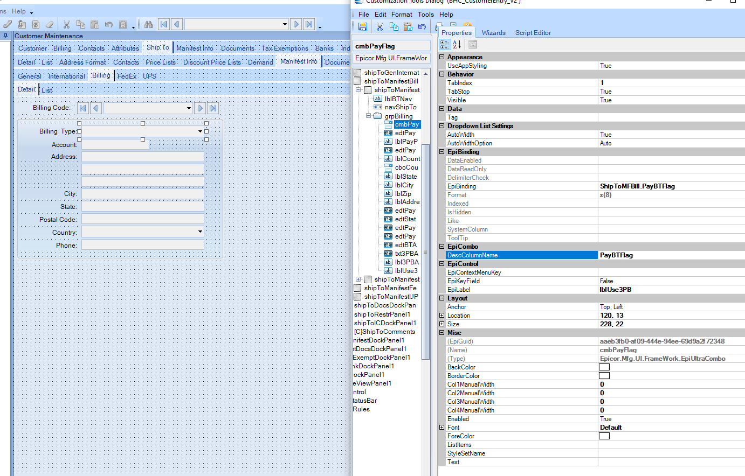
Task: Open the Format menu
Action: point(402,15)
